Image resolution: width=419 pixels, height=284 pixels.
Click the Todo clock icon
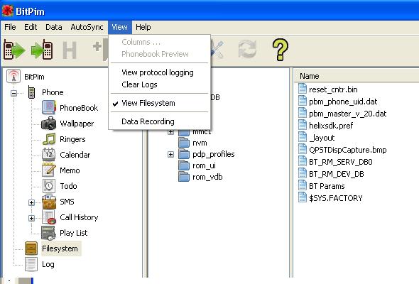pyautogui.click(x=49, y=186)
